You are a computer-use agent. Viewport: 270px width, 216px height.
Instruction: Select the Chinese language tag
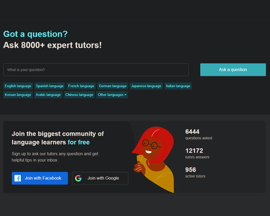pos(79,95)
